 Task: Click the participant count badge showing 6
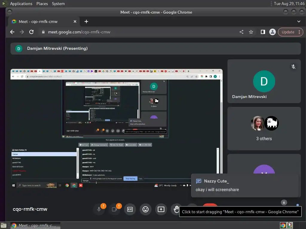[284, 202]
